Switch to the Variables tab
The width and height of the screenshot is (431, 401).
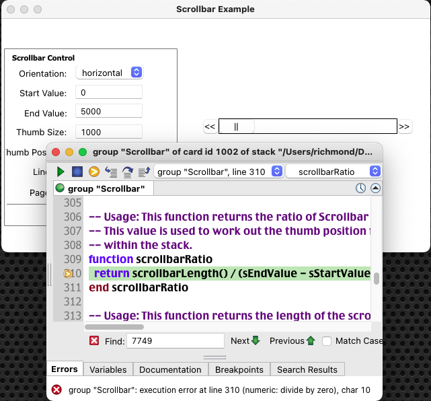pyautogui.click(x=108, y=369)
